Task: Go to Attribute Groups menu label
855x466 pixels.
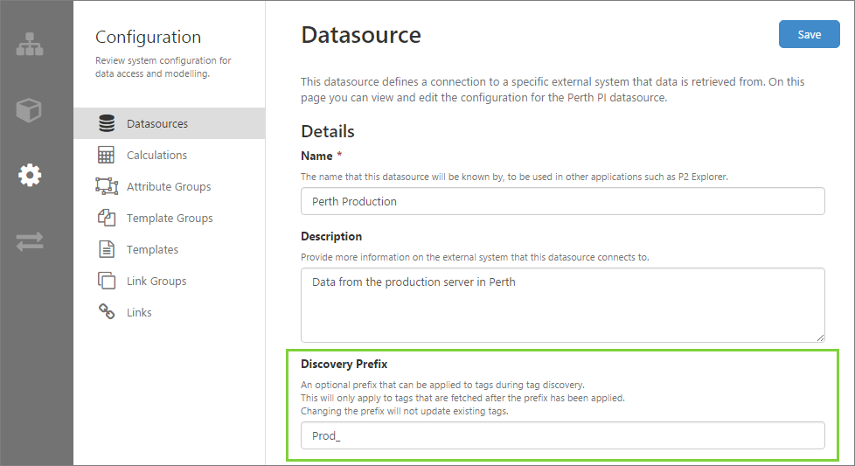Action: (169, 186)
